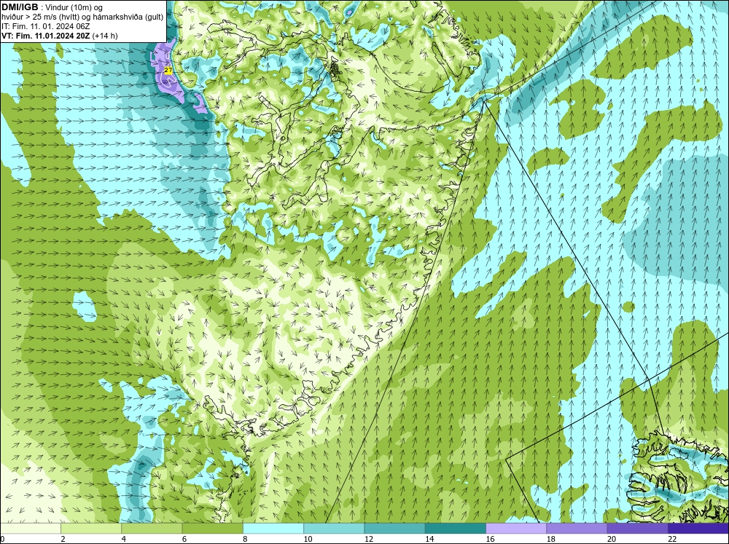Pick the darkest purple swatch above 22
This screenshot has width=729, height=544.
coord(698,528)
